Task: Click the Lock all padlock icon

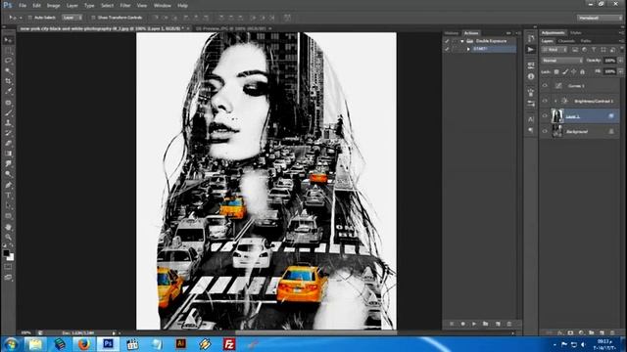Action: pyautogui.click(x=583, y=71)
